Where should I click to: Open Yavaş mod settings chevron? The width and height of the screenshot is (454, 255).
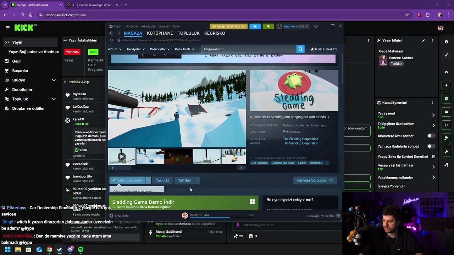pos(433,115)
